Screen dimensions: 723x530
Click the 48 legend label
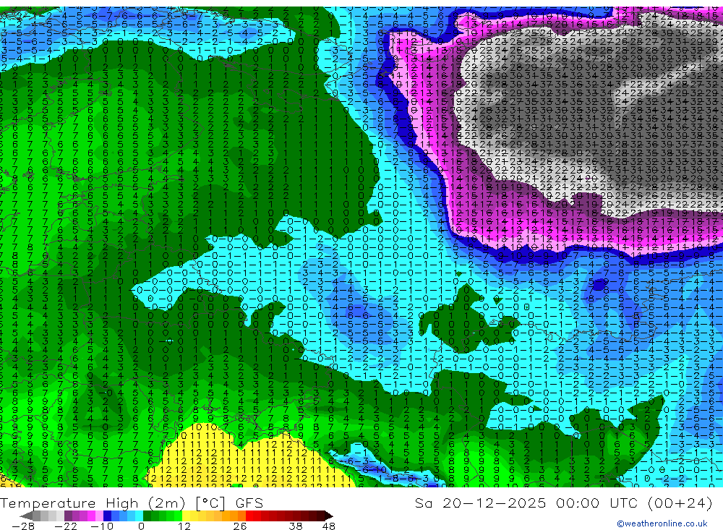[329, 526]
